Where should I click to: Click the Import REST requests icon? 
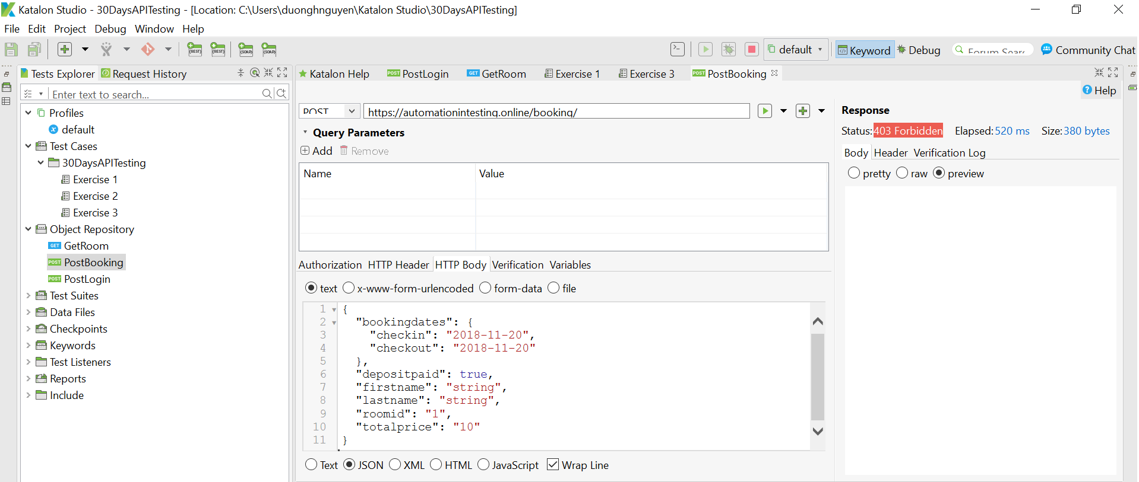(218, 50)
